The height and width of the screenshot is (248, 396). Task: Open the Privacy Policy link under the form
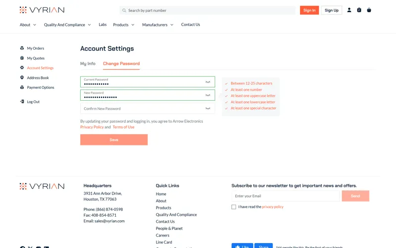[92, 127]
